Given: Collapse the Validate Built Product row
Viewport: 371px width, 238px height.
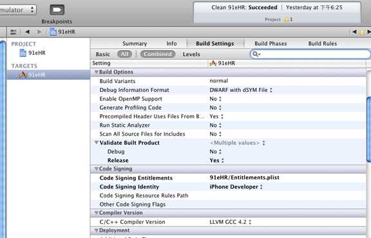Looking at the screenshot, I should coord(97,143).
